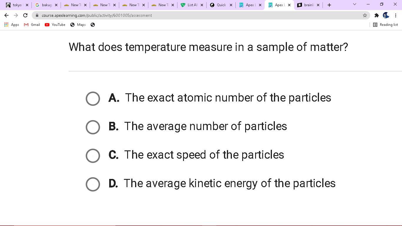Click the browser back arrow
The image size is (402, 226).
coord(6,15)
